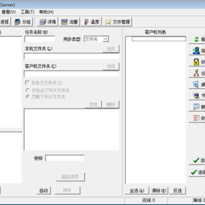The width and height of the screenshot is (205, 205).
Task: Click 全选(A) to select all clients
Action: click(137, 191)
